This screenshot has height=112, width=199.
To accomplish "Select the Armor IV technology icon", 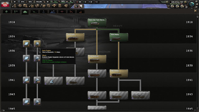I will [26, 102].
